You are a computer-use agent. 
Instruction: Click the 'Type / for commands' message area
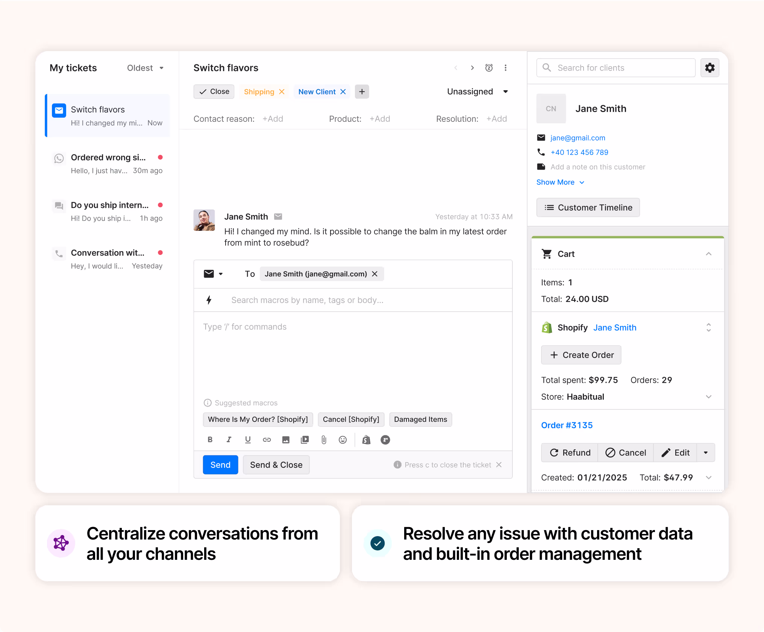353,353
